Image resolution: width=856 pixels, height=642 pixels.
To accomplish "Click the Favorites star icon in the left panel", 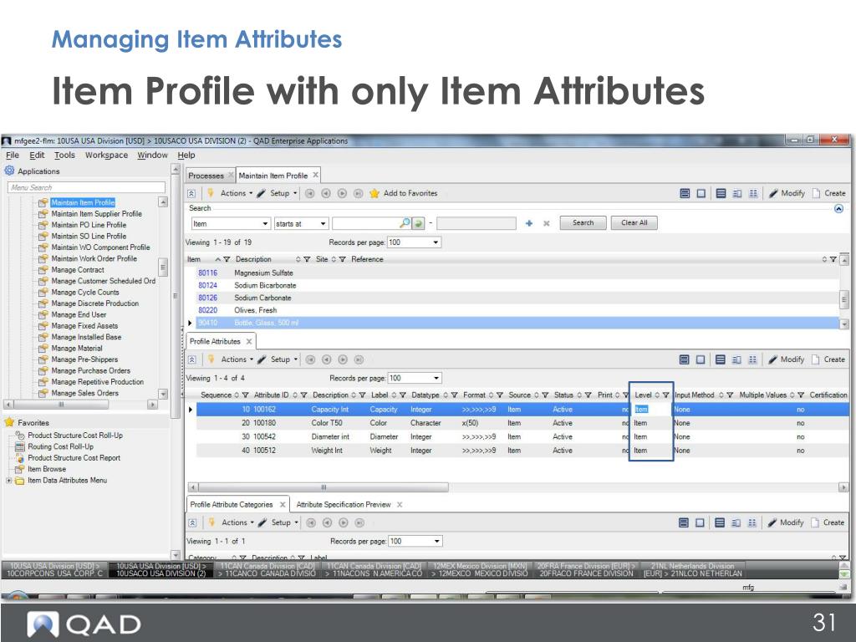I will tap(9, 422).
